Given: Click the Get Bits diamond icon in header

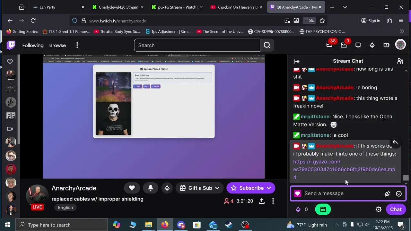Looking at the screenshot, I should (x=372, y=45).
